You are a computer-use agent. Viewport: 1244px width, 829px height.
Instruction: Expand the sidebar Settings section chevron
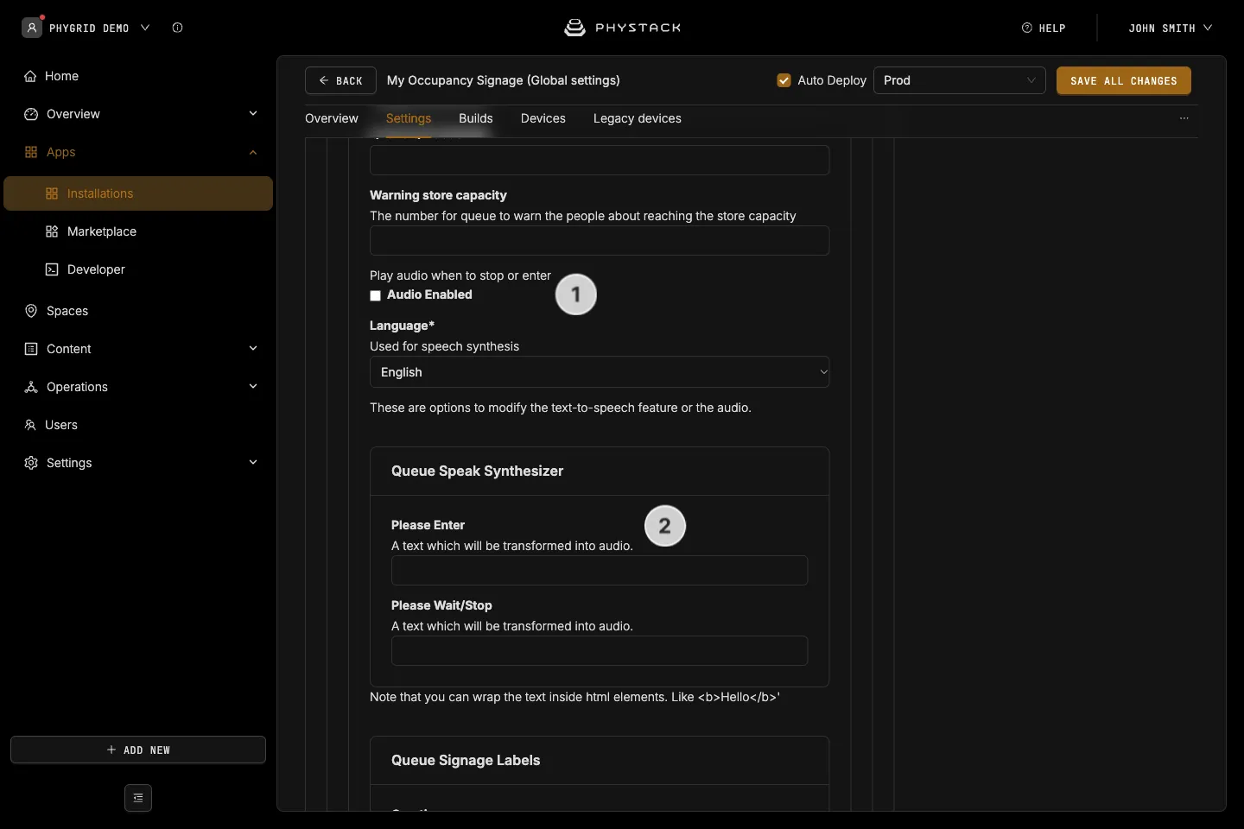253,463
